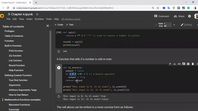The height and width of the screenshot is (111, 198).
Task: Open the Edit menu
Action: pos(15,19)
